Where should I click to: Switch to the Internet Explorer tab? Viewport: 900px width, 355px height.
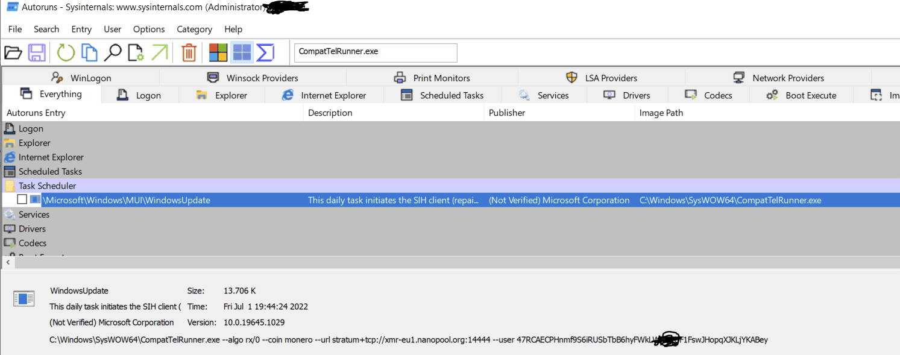[324, 95]
